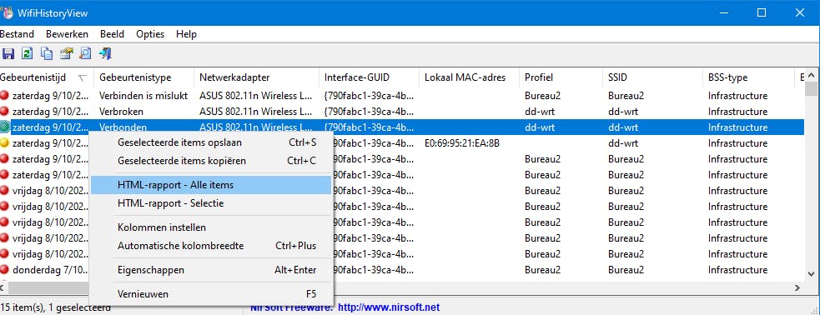Select 'HTML-rapport - Alle items'
Viewport: 820px width, 315px height.
(211, 185)
